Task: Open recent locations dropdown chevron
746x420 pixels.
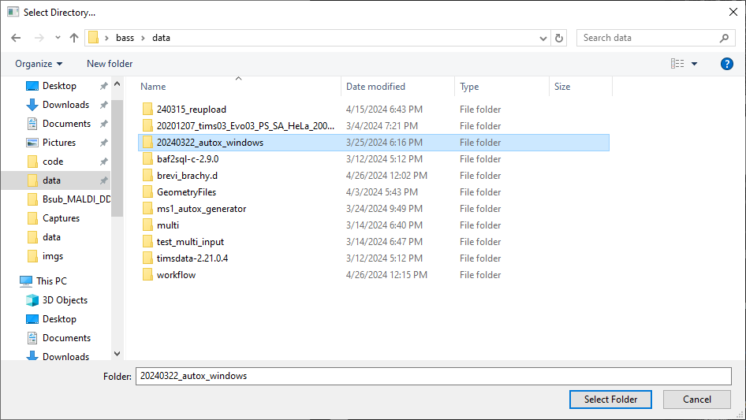Action: [x=58, y=38]
